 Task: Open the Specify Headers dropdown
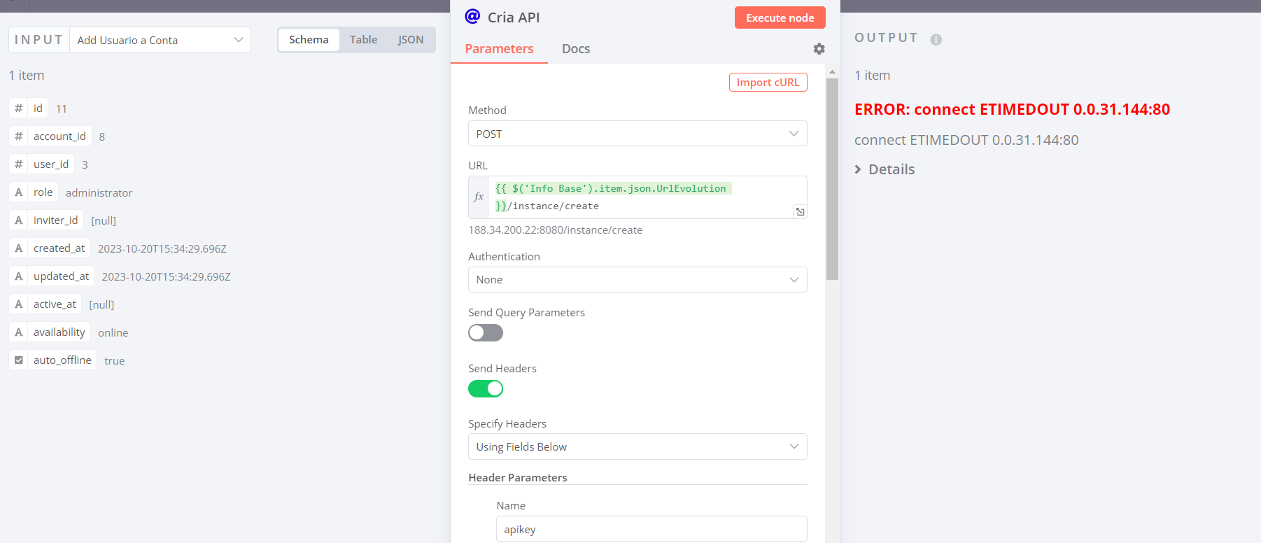pos(637,447)
